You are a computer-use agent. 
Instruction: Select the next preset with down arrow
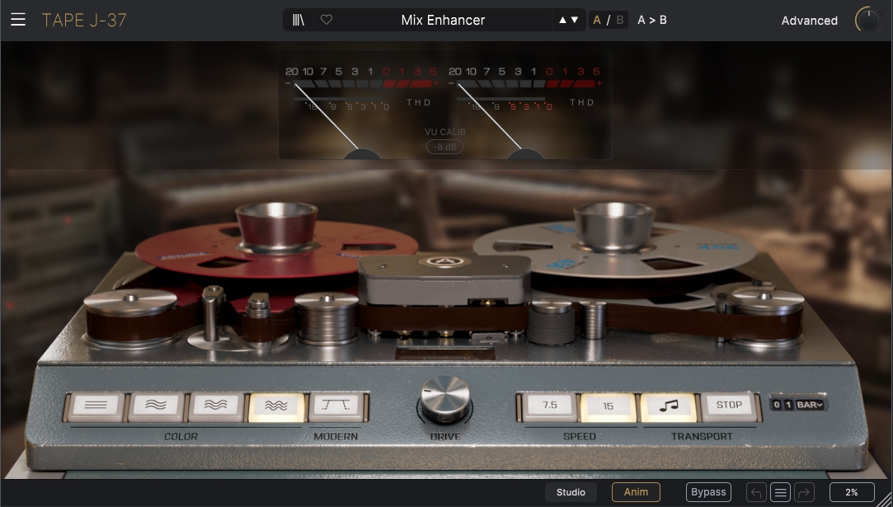pyautogui.click(x=575, y=20)
